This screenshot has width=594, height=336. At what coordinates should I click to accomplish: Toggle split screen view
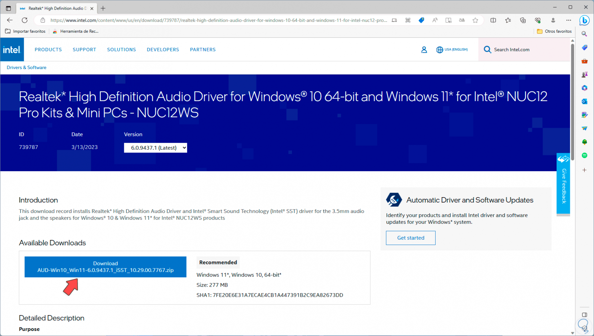(493, 20)
